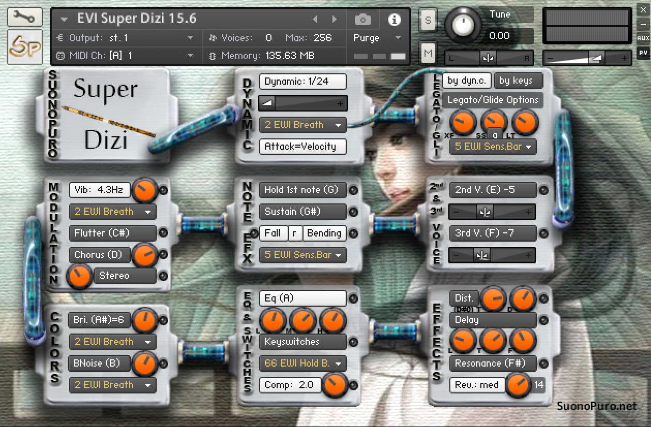651x427 pixels.
Task: Click the BNoise amount knob
Action: pyautogui.click(x=144, y=363)
